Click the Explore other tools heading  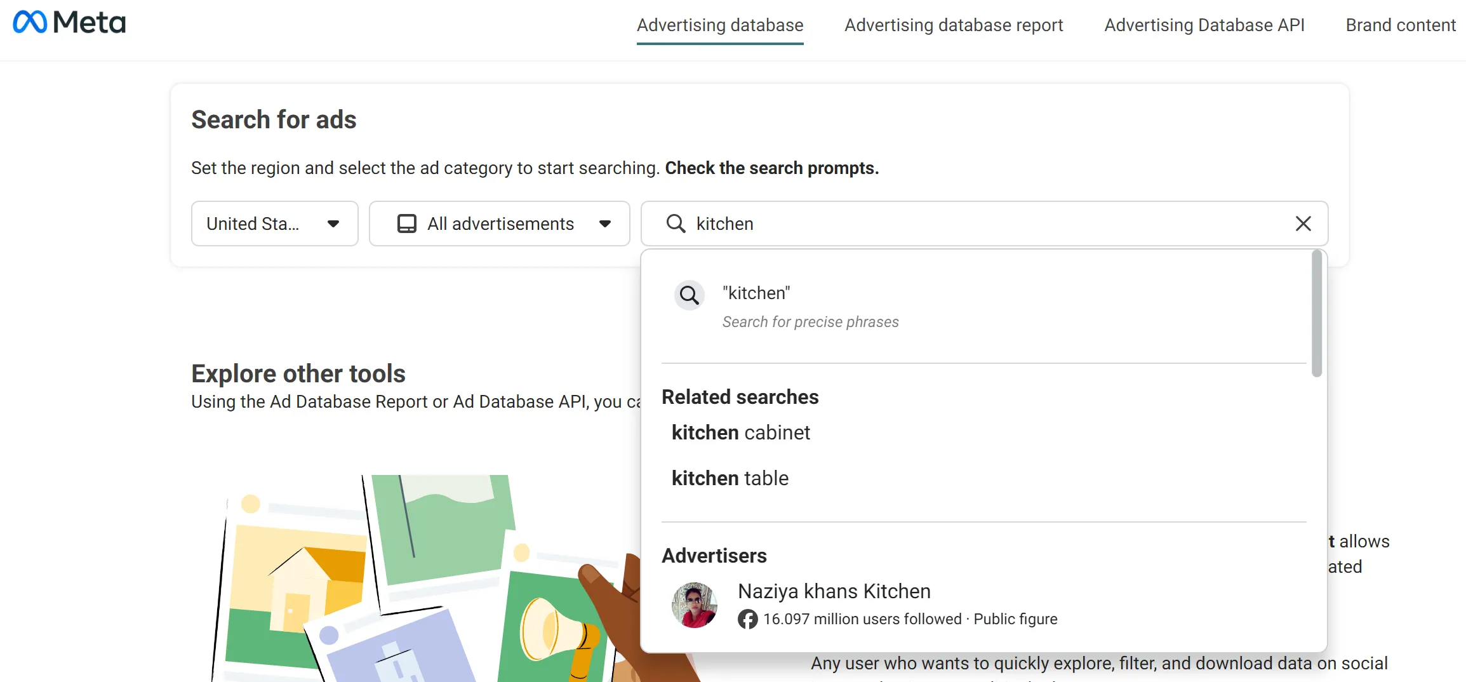pos(298,373)
